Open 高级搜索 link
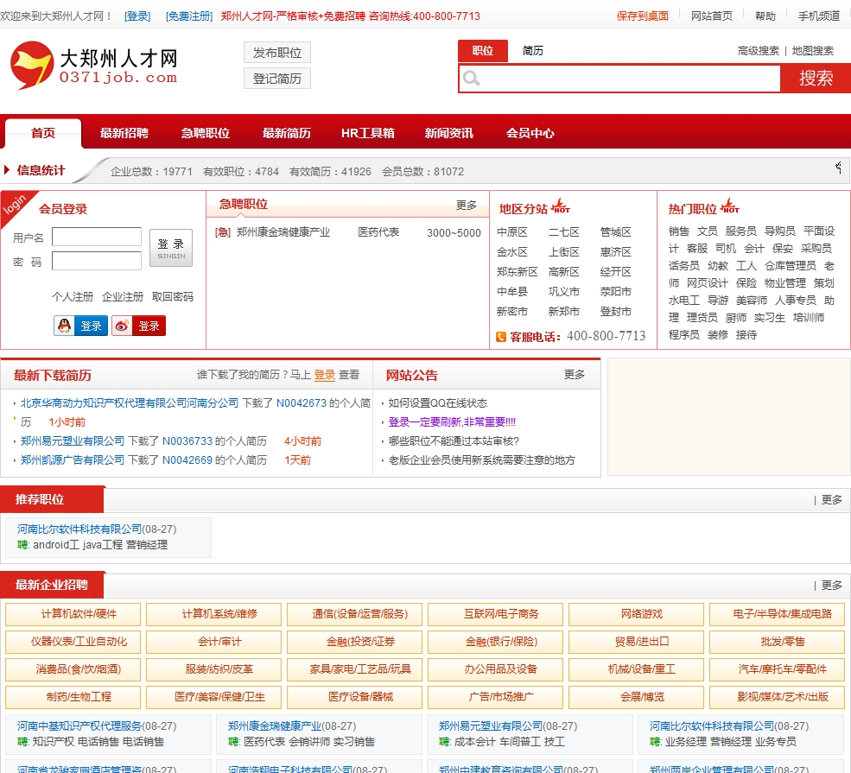The height and width of the screenshot is (773, 851). 759,51
